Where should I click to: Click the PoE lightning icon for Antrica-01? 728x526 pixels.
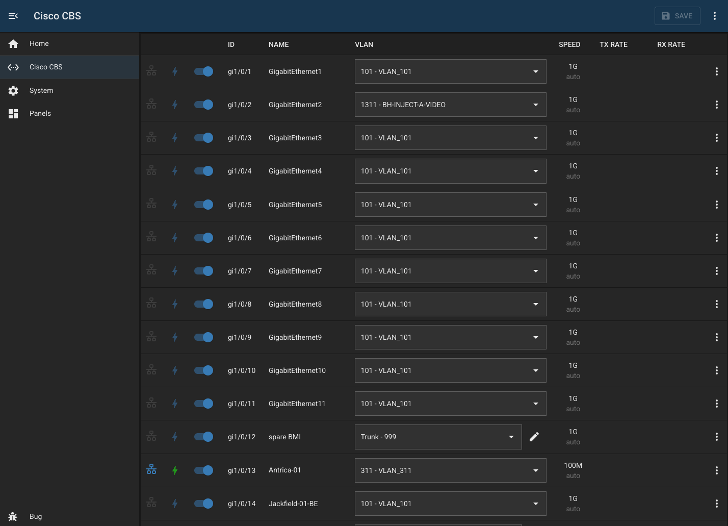(x=175, y=470)
